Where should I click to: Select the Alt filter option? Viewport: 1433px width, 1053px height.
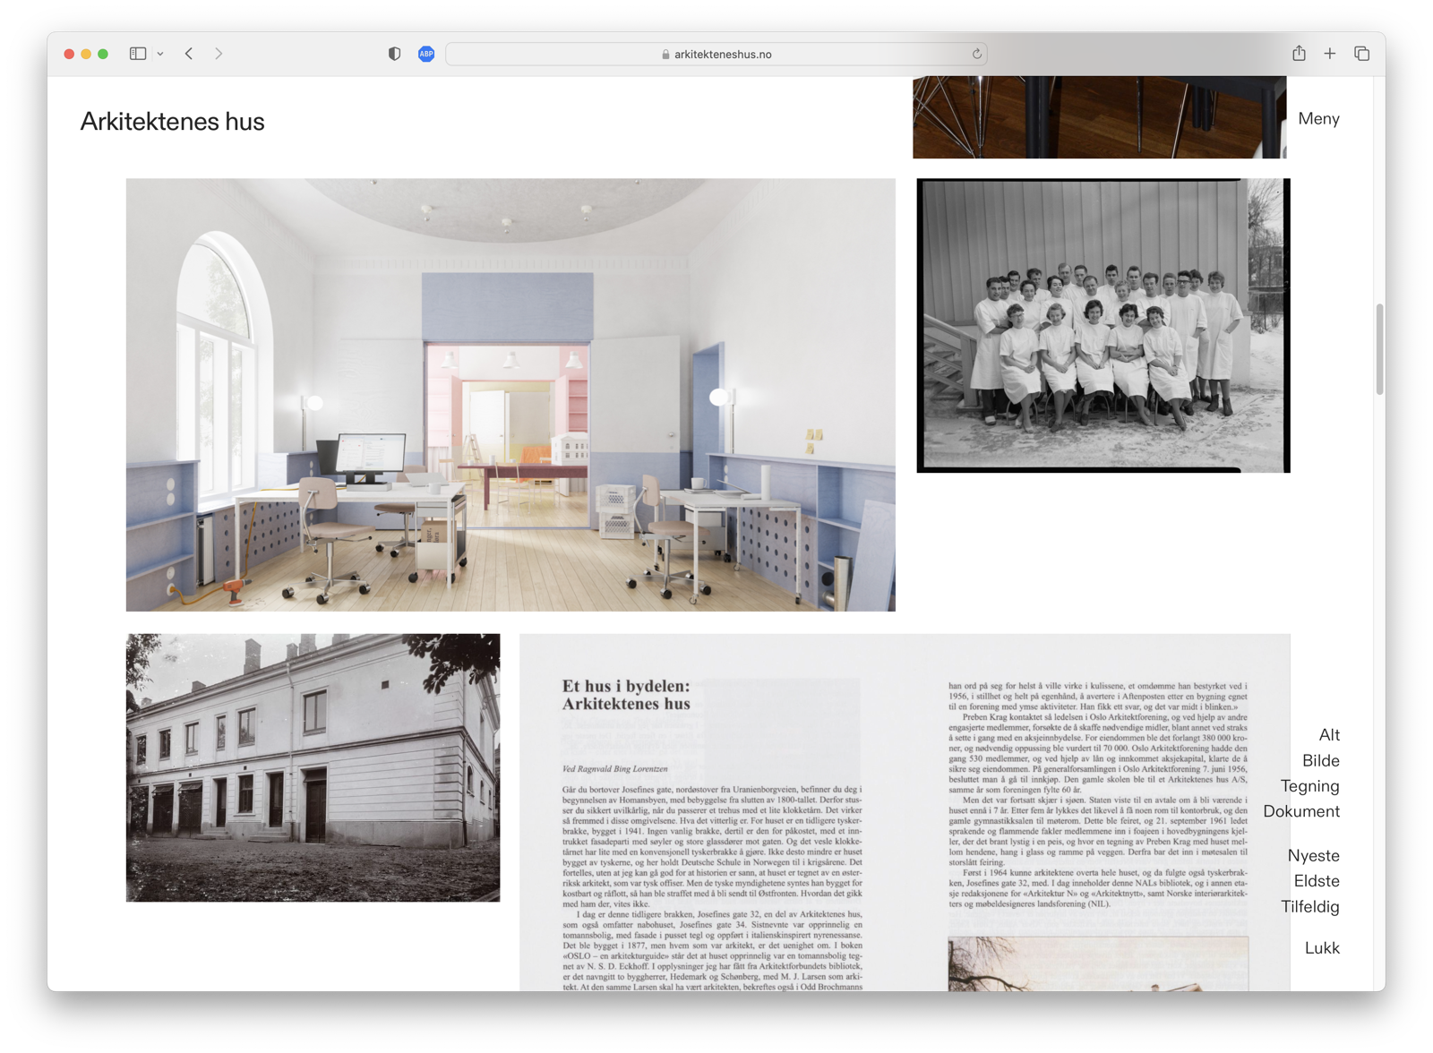click(x=1329, y=735)
